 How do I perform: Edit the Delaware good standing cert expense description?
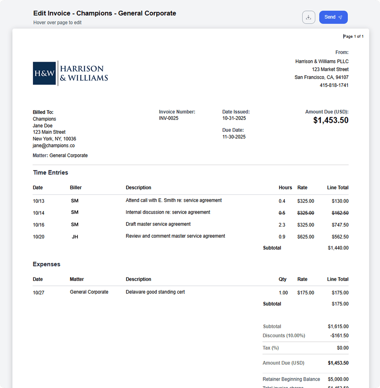point(155,292)
